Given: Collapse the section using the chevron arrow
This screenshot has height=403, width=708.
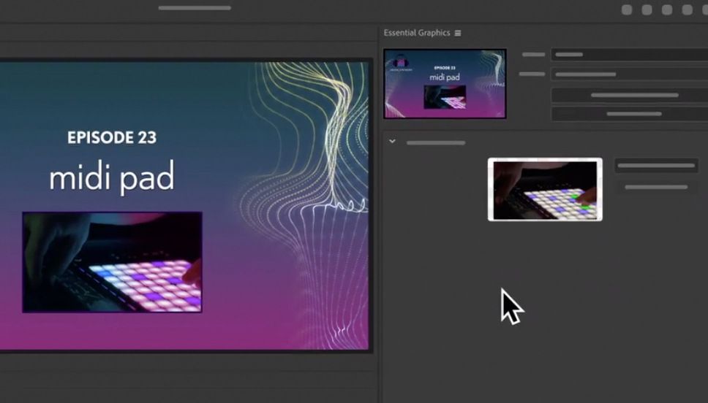Looking at the screenshot, I should 392,142.
